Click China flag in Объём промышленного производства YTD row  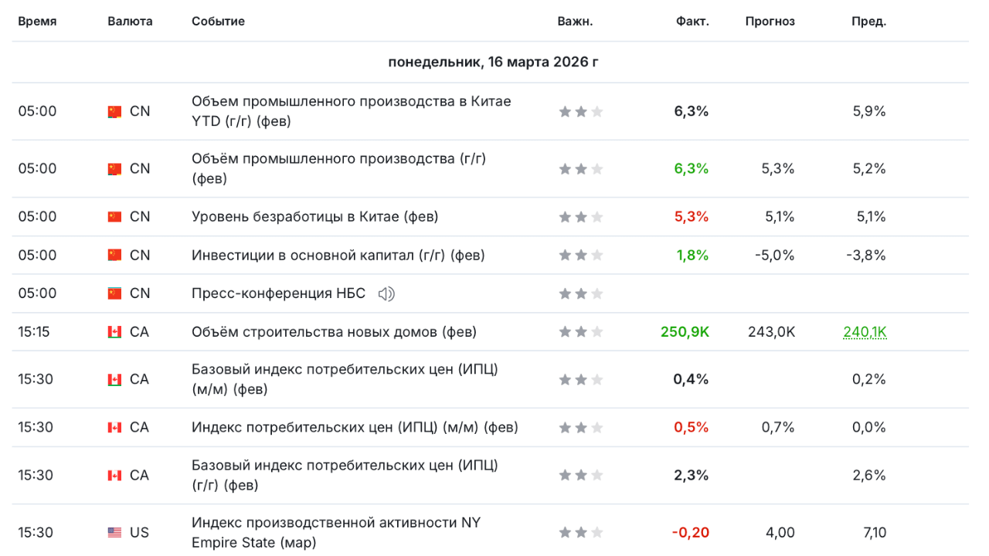click(x=115, y=112)
